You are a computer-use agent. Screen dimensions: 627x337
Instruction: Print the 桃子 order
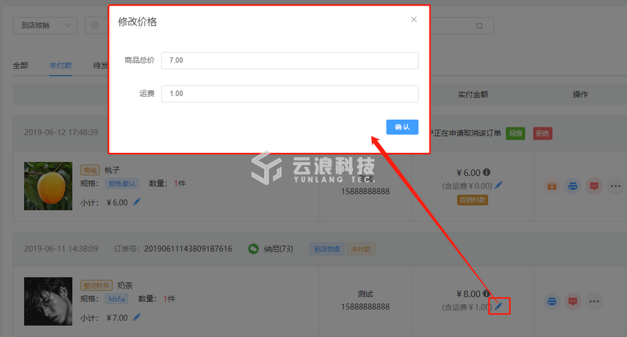pyautogui.click(x=573, y=186)
